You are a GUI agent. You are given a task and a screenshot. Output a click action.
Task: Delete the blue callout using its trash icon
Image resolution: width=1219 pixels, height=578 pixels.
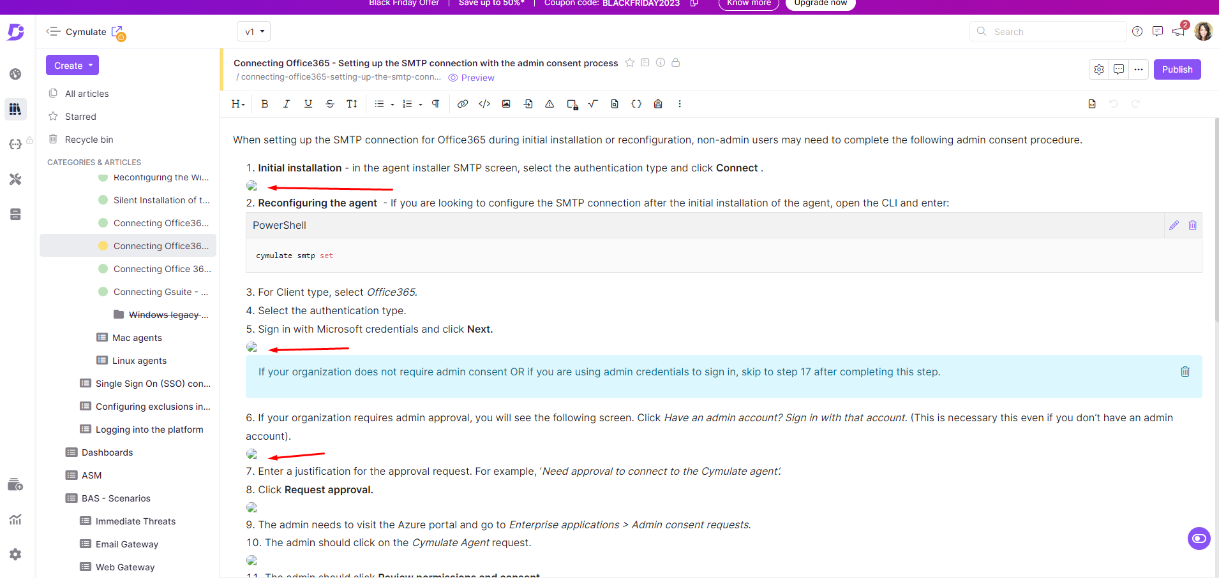pyautogui.click(x=1185, y=372)
